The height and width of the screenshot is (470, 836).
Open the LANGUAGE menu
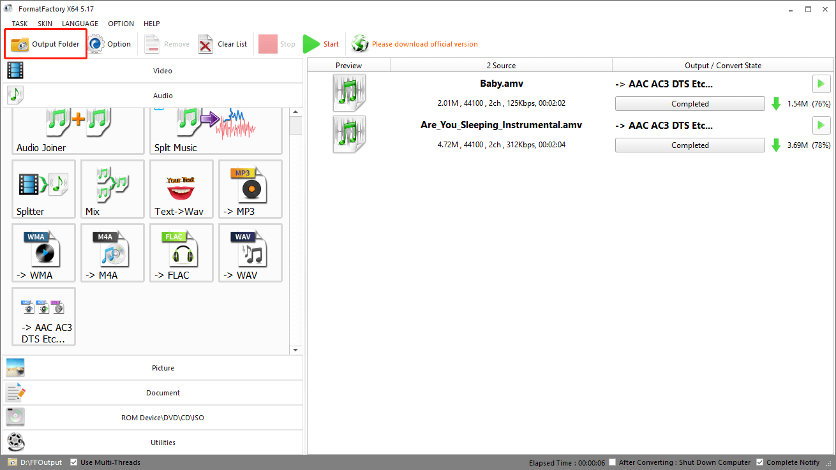[x=80, y=24]
